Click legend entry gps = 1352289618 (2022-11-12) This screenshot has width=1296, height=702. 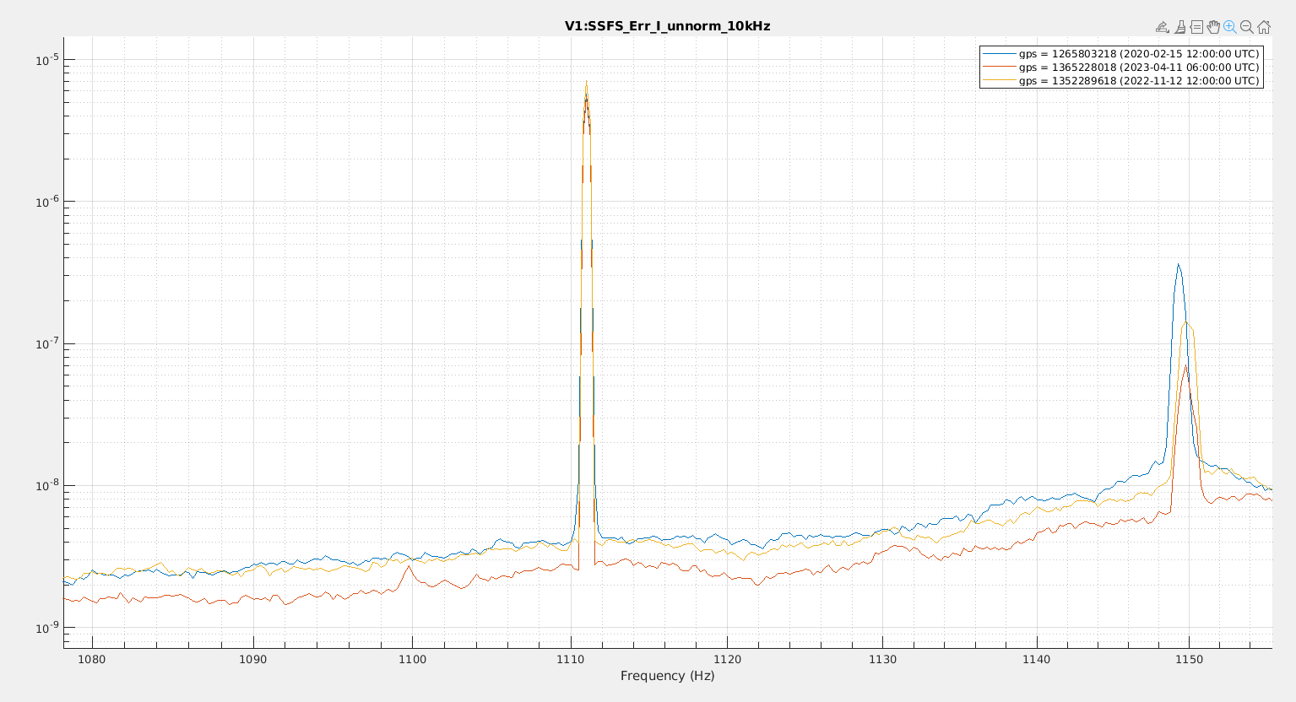click(1139, 81)
